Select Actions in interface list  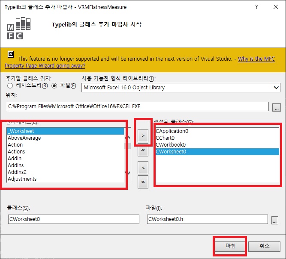click(65, 152)
